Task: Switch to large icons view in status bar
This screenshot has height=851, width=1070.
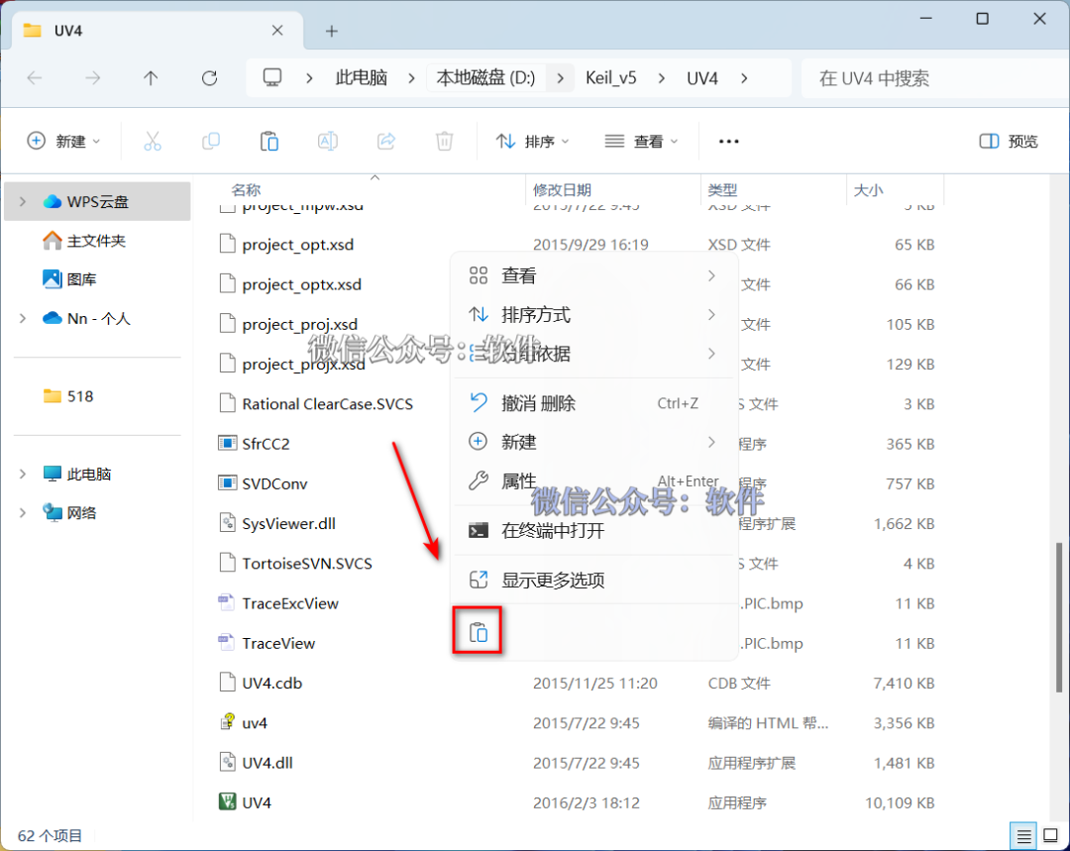Action: pos(1051,835)
